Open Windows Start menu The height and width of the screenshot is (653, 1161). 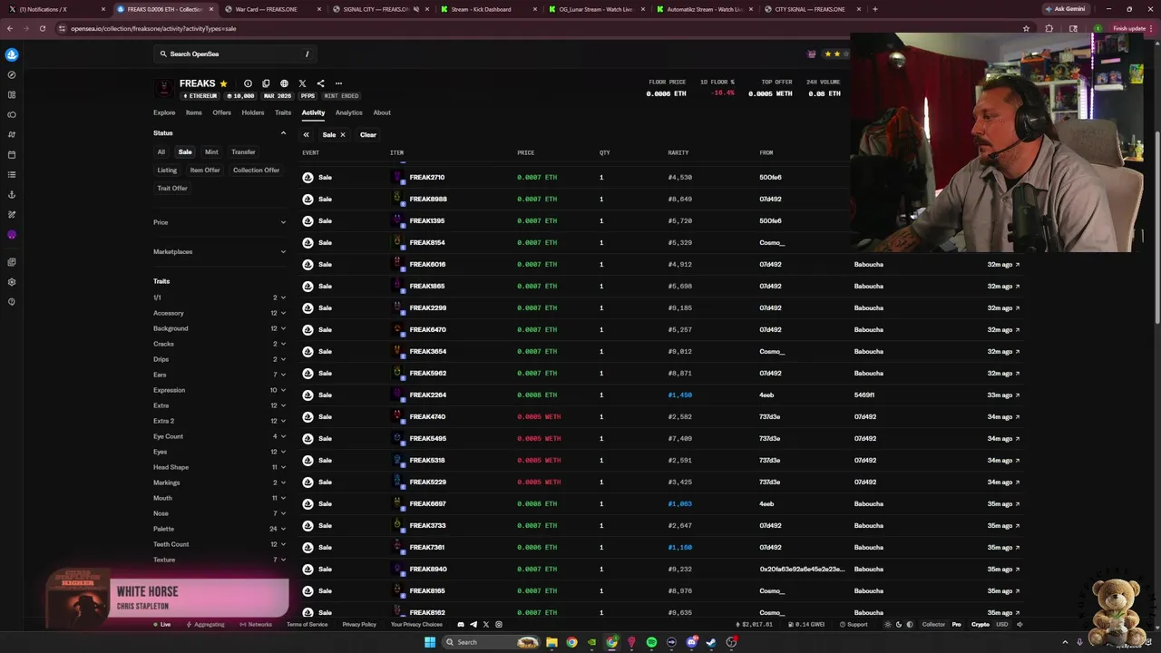pos(431,642)
